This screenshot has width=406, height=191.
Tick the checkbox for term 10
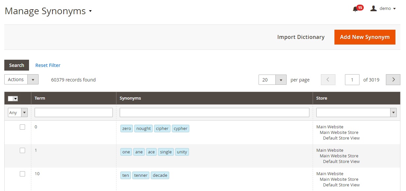coord(22,174)
